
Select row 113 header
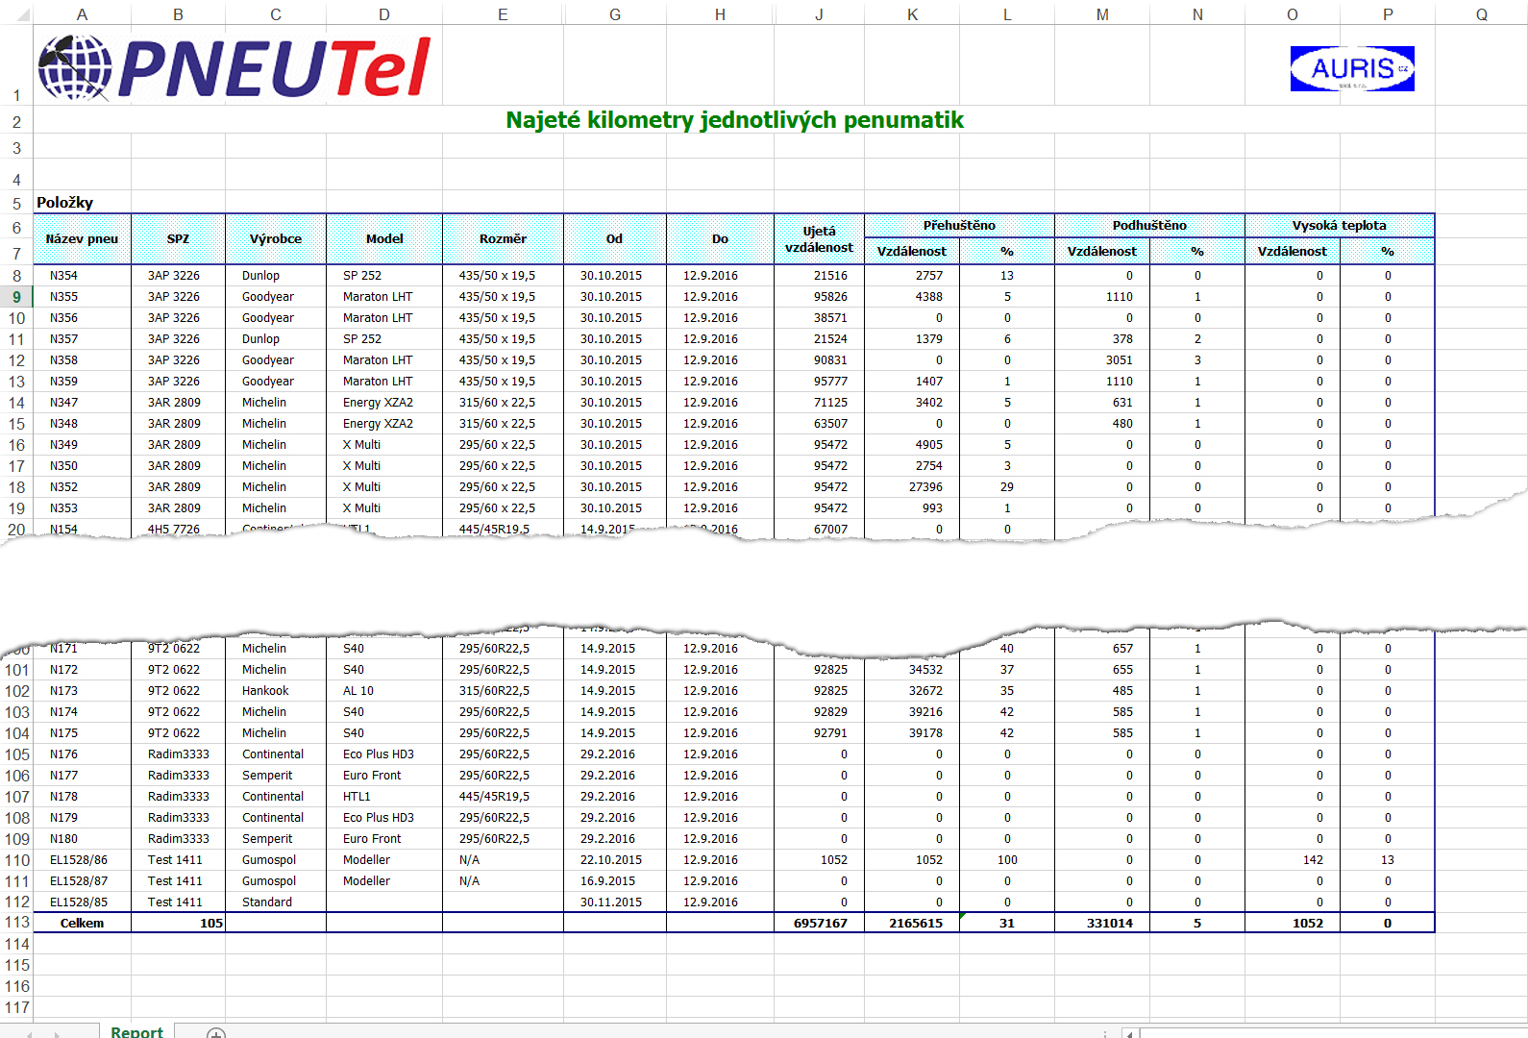pos(16,923)
